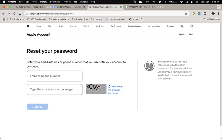The width and height of the screenshot is (222, 139).
Task: Click the captcha image
Action: tap(96, 89)
